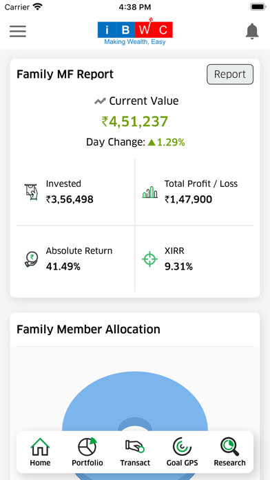Tap the Total Profit / Loss bar chart icon
The width and height of the screenshot is (270, 480).
pos(150,192)
